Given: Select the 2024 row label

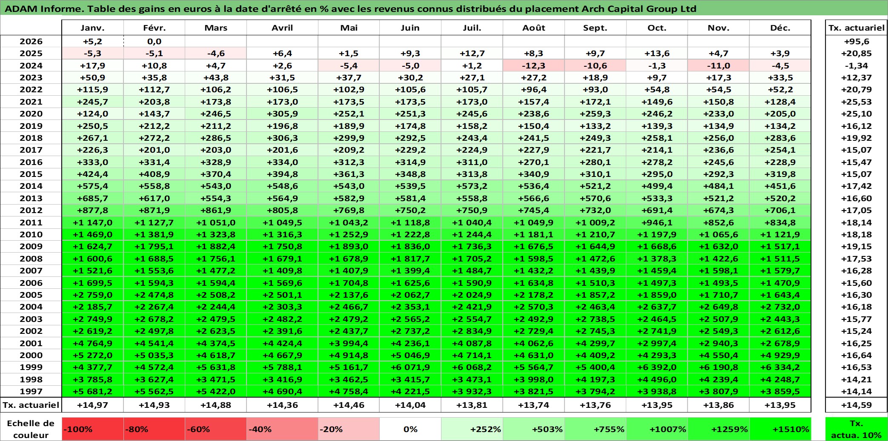Looking at the screenshot, I should [x=31, y=65].
